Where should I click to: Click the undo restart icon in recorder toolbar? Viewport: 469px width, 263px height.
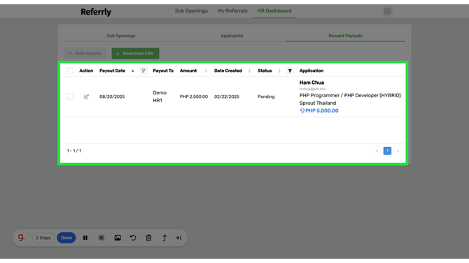click(x=133, y=238)
